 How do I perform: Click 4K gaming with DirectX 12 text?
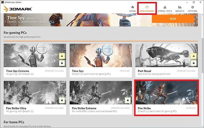(20, 74)
